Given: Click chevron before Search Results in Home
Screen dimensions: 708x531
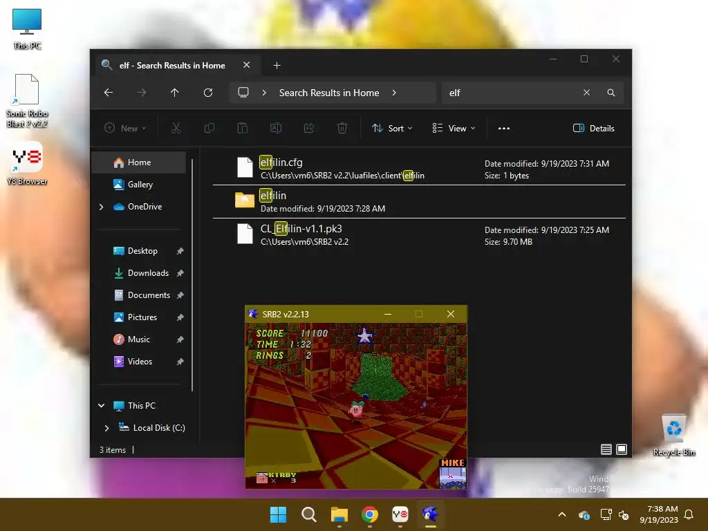Looking at the screenshot, I should 264,93.
